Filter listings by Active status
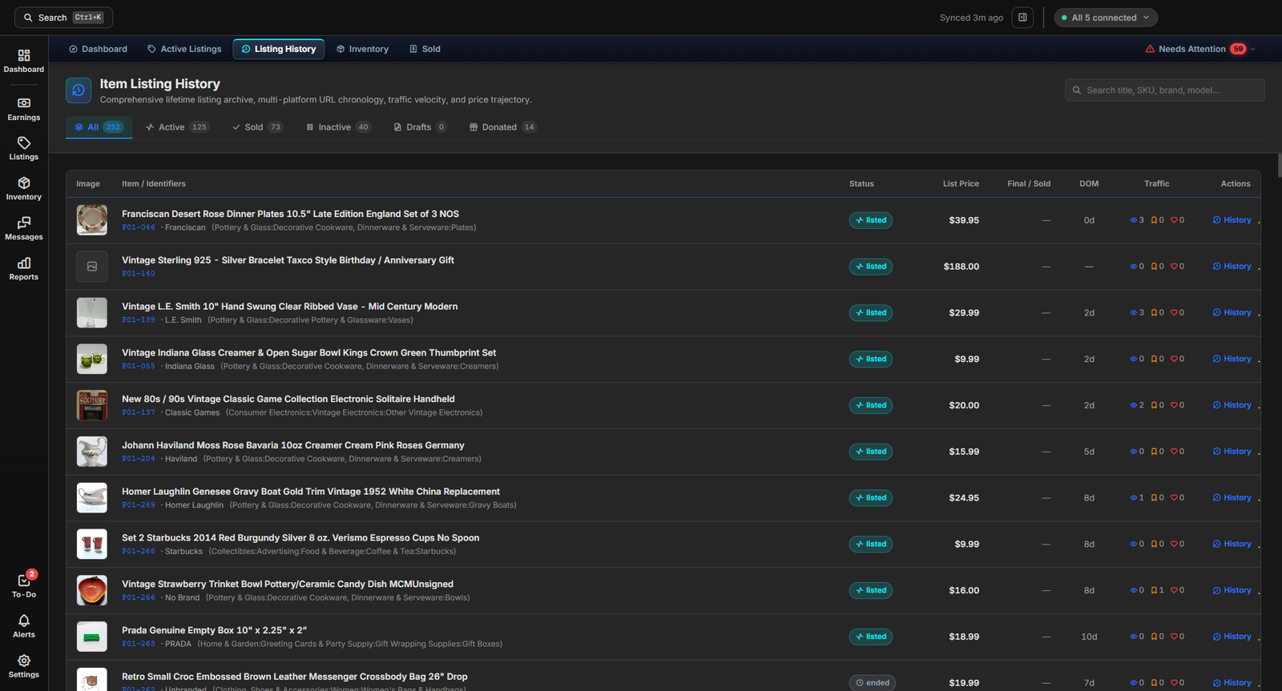This screenshot has width=1282, height=691. (177, 127)
